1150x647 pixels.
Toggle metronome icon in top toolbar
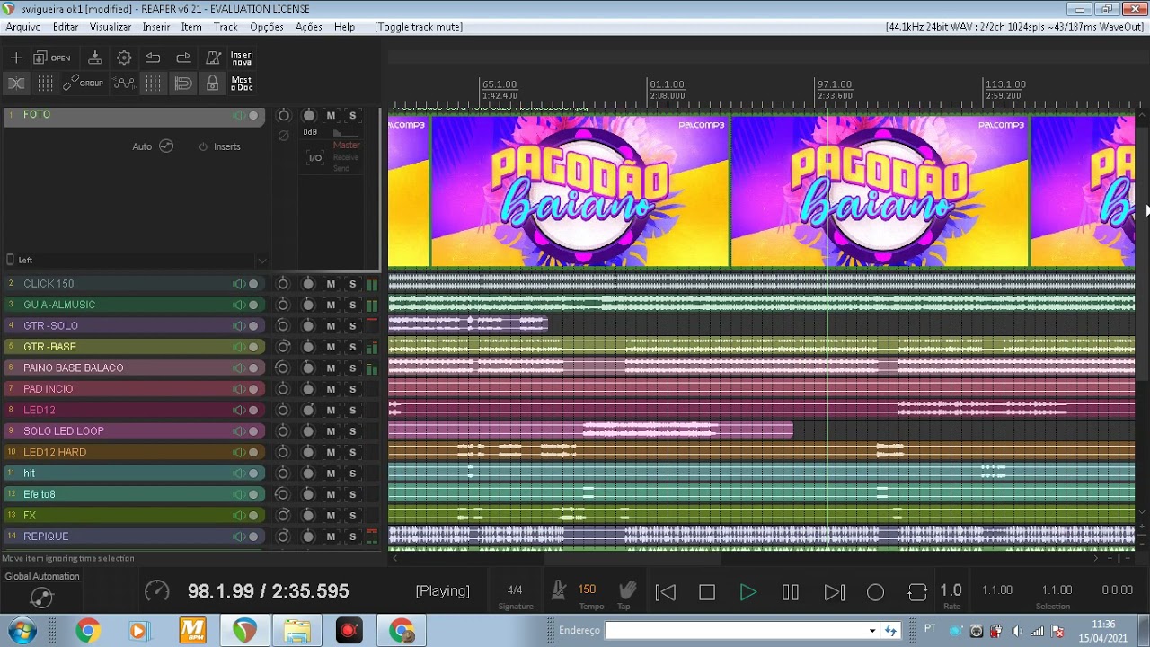[213, 58]
